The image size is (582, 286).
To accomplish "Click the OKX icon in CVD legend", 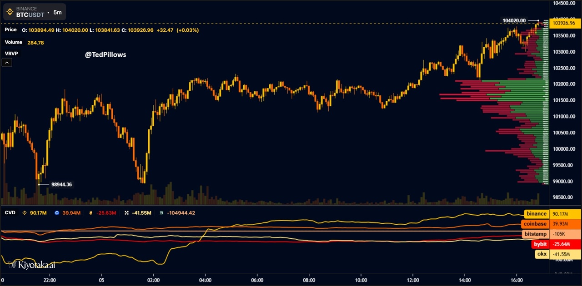I will pos(127,212).
